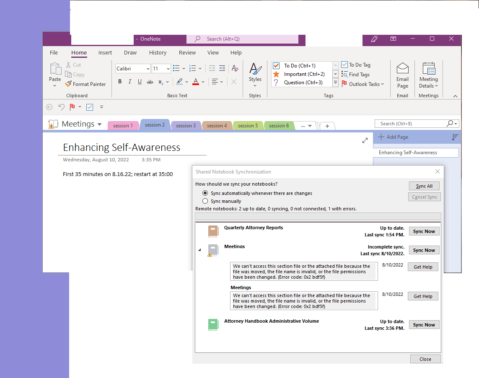Open the History tab
The height and width of the screenshot is (378, 479).
[x=158, y=52]
